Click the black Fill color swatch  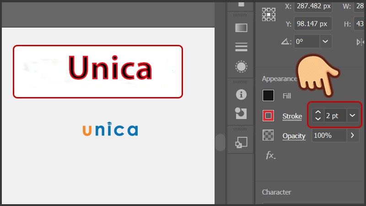pos(268,96)
